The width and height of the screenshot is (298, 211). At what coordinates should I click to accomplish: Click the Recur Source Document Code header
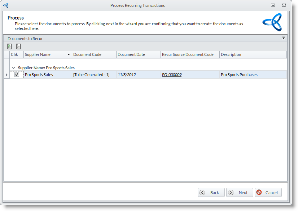pyautogui.click(x=190, y=55)
